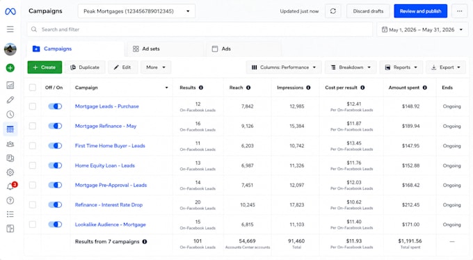
Task: Click the refresh data icon
Action: coord(333,11)
